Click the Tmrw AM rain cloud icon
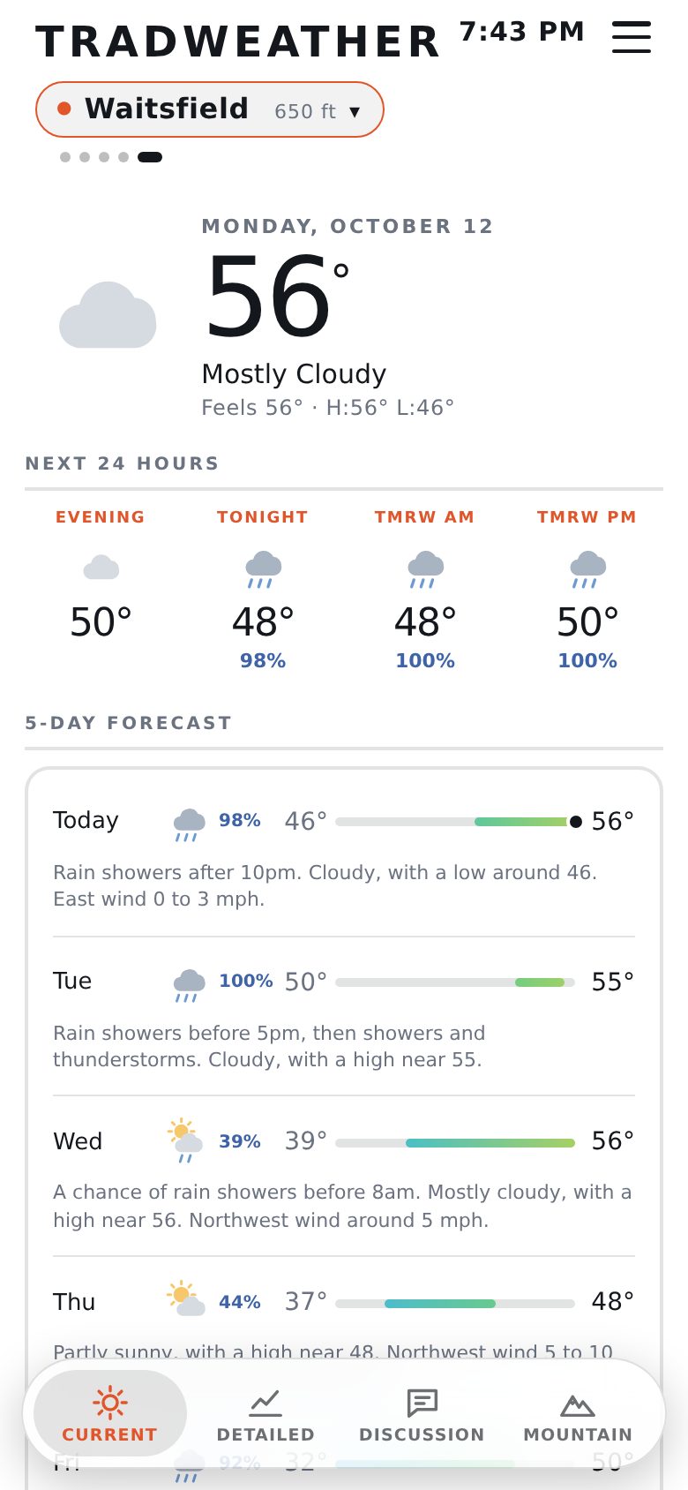 (x=425, y=569)
